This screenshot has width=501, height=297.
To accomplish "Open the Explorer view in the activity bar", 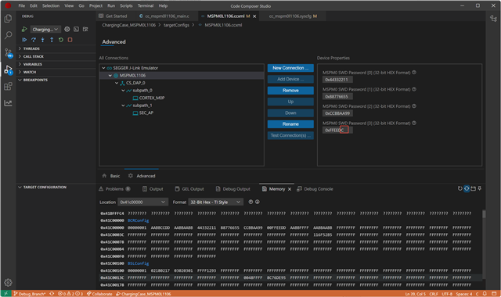I will click(x=8, y=19).
